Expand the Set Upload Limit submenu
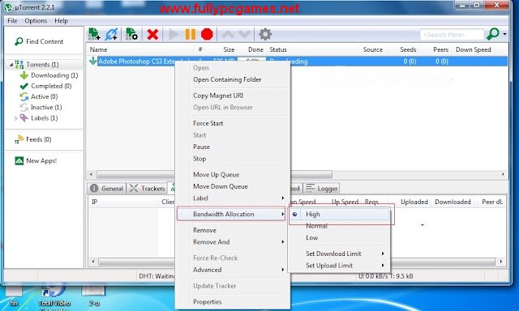This screenshot has height=311, width=519. coord(339,266)
